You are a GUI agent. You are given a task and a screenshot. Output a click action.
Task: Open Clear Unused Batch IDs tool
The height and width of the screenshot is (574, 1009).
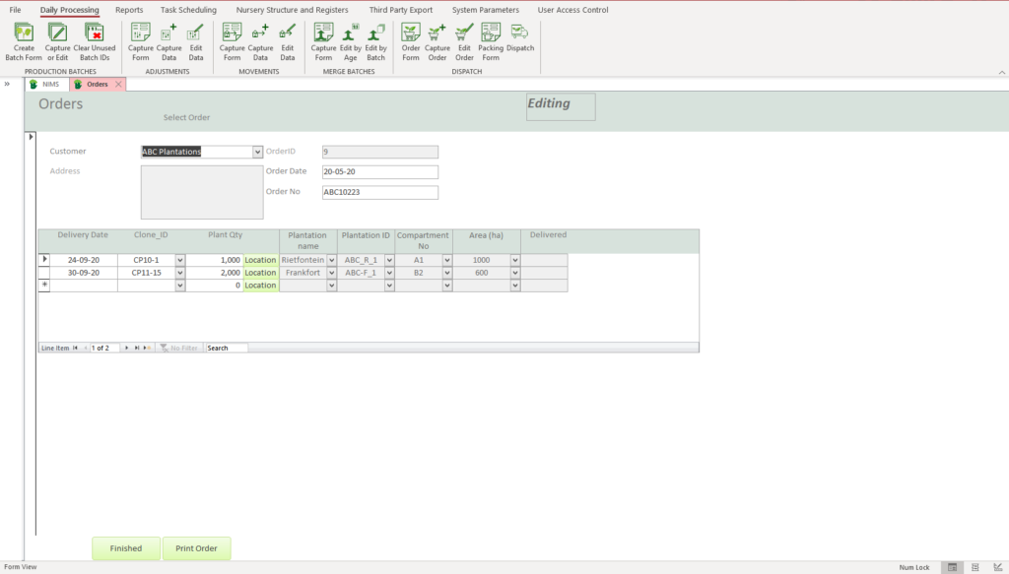click(94, 41)
